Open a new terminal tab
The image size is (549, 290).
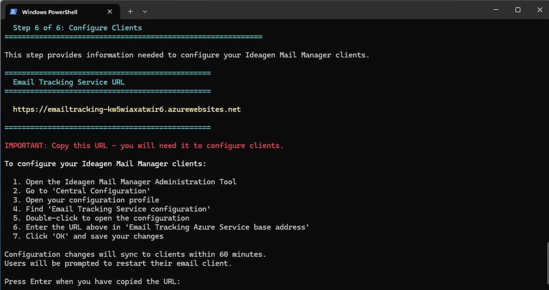click(x=130, y=11)
